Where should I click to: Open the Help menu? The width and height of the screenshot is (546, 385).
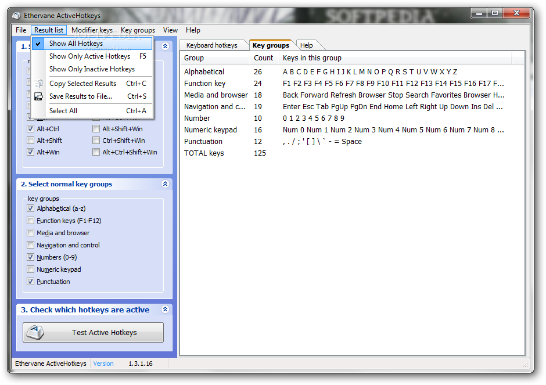click(x=193, y=30)
